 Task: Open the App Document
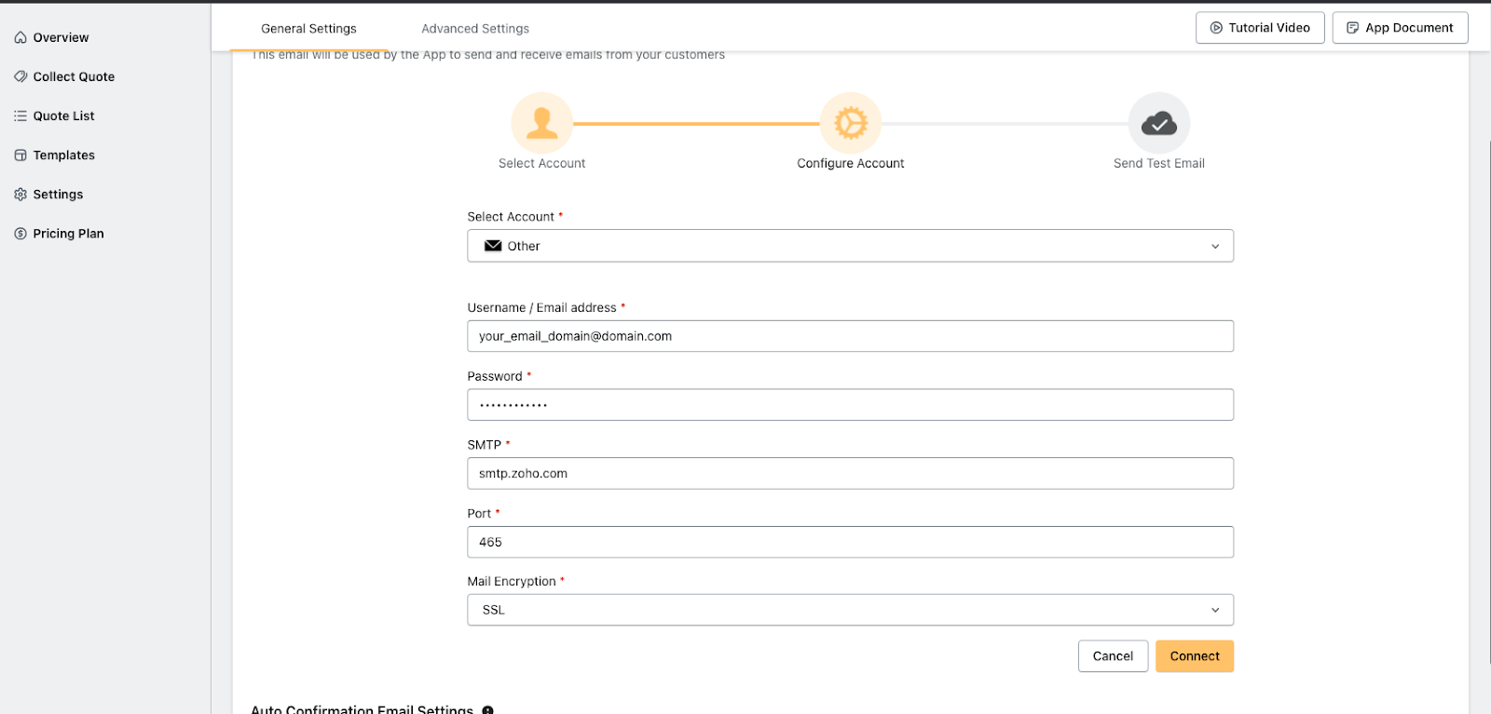point(1400,28)
